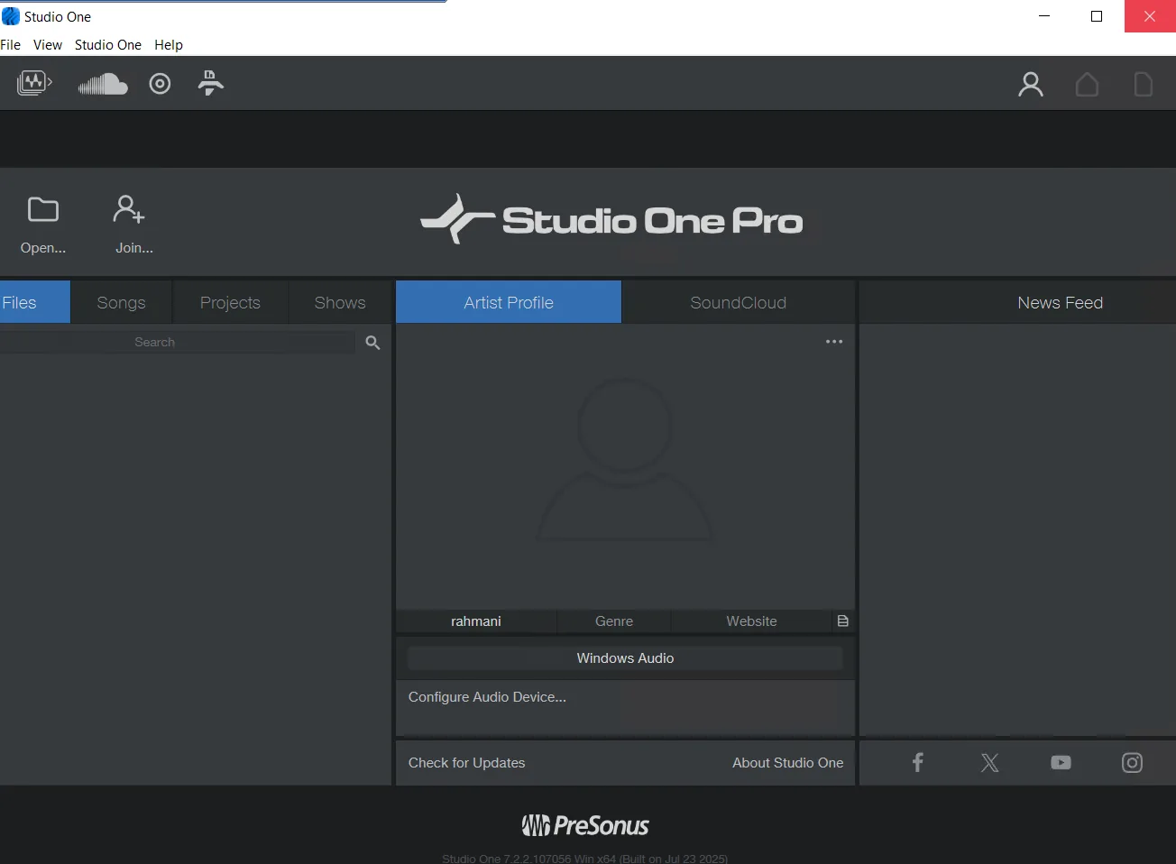
Task: Click the search magnifier icon
Action: pyautogui.click(x=372, y=343)
